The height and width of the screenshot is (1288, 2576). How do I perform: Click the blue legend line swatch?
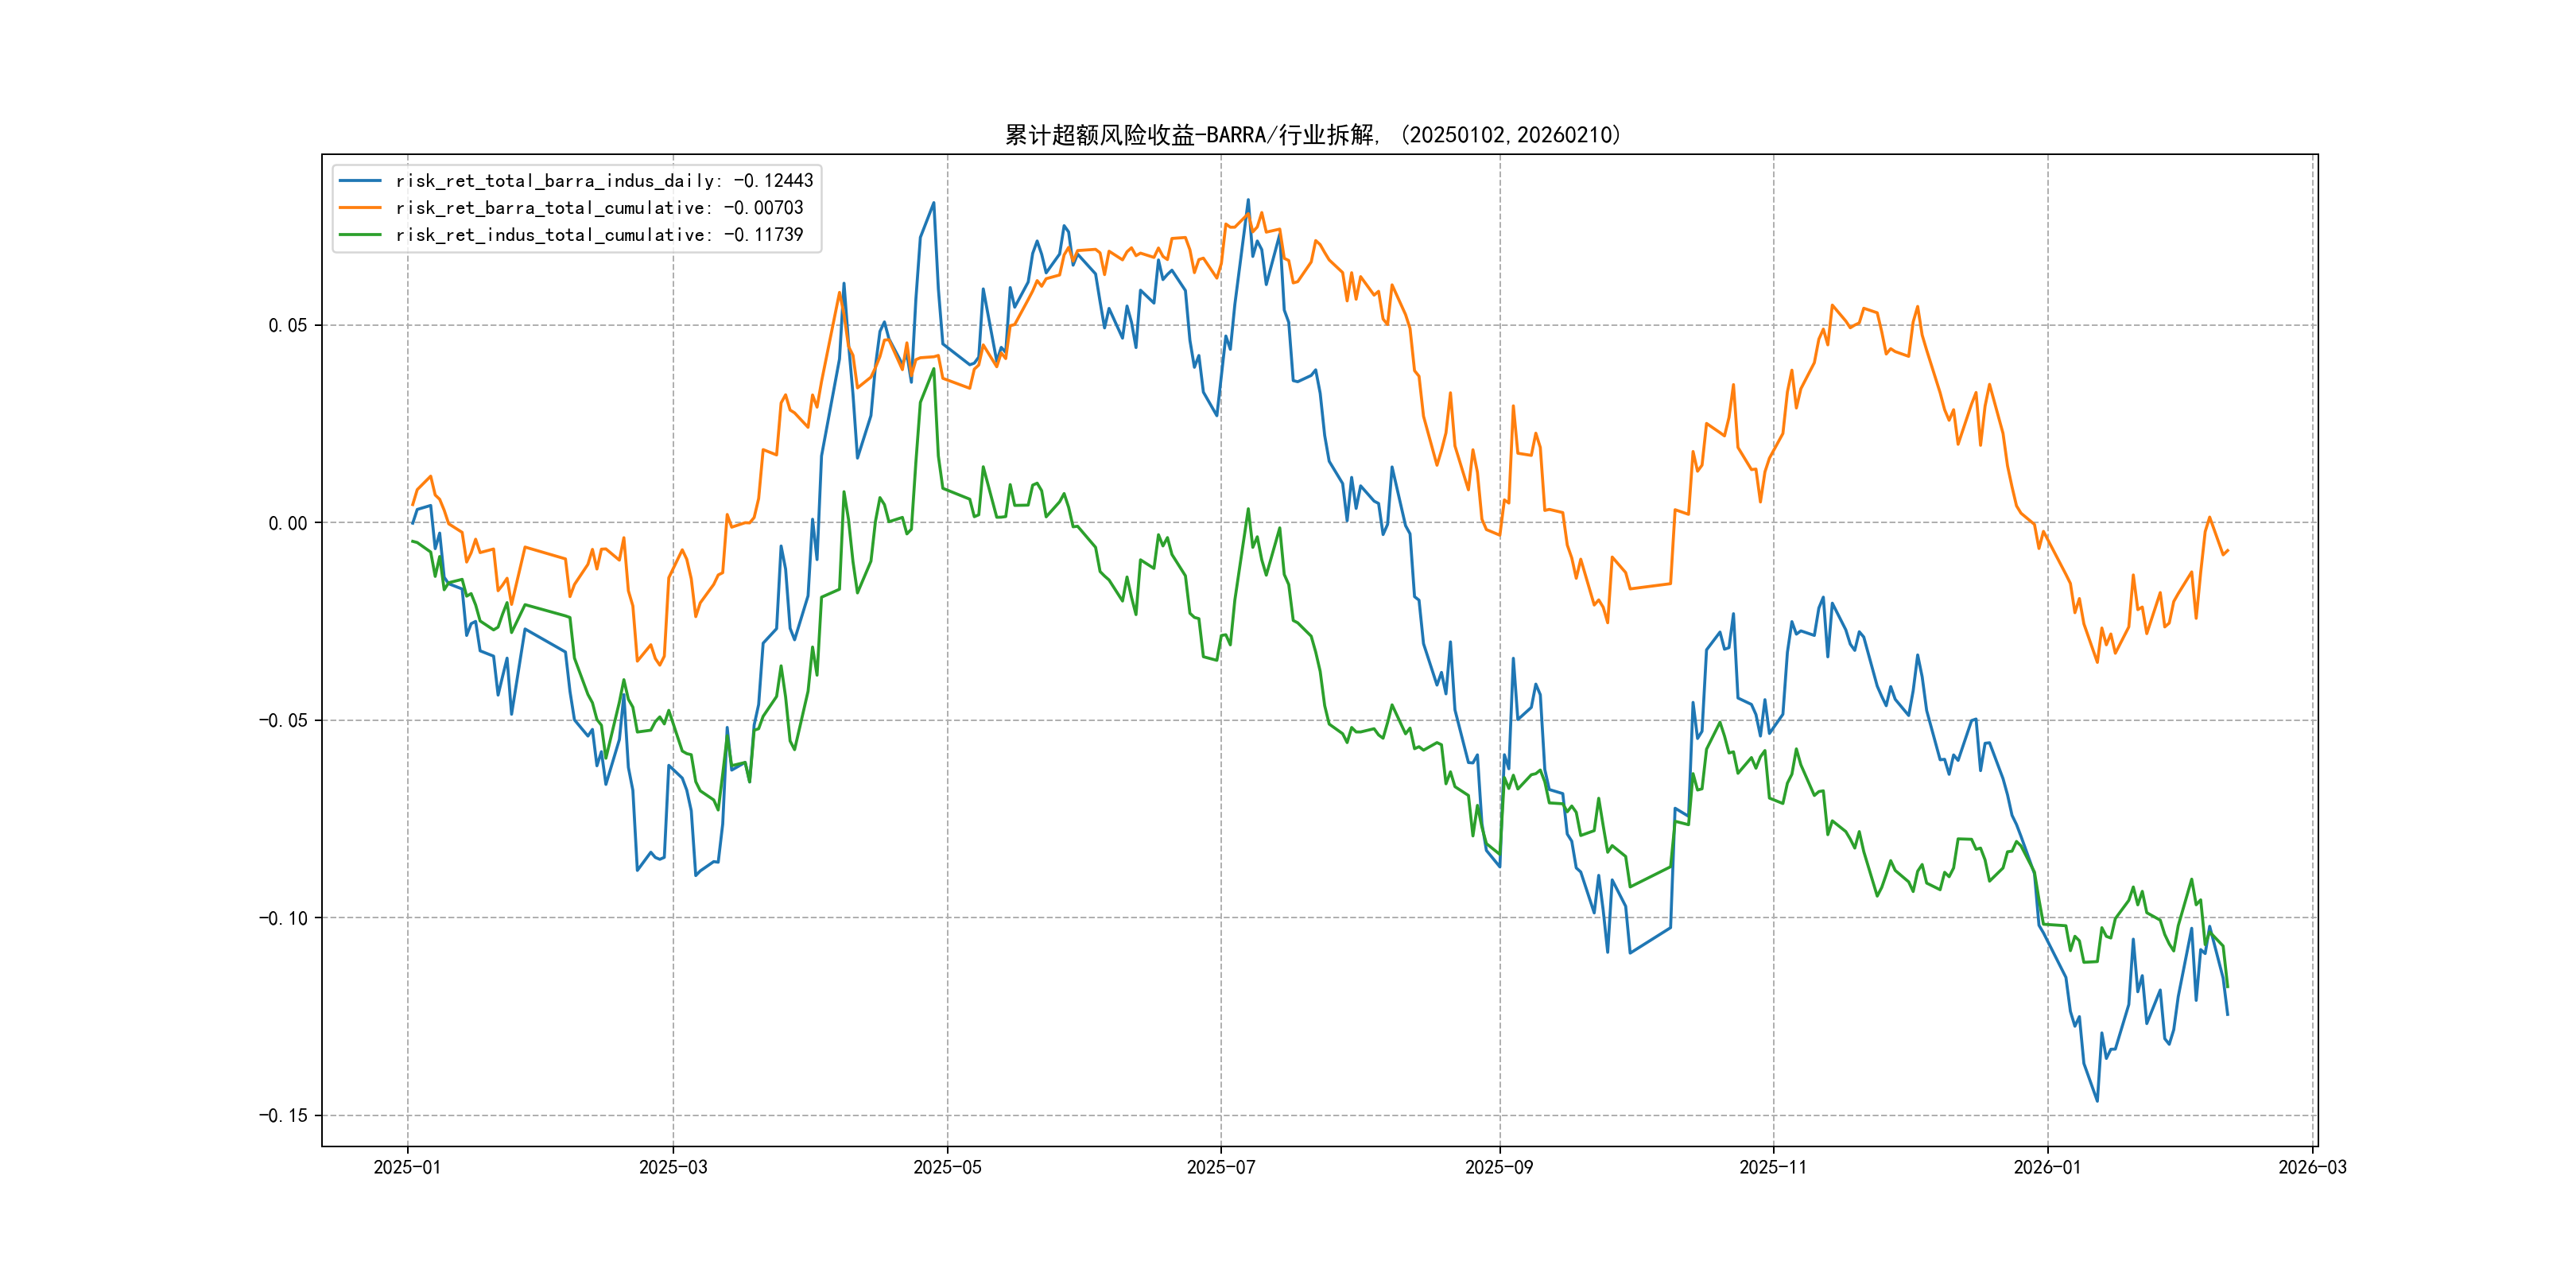360,181
